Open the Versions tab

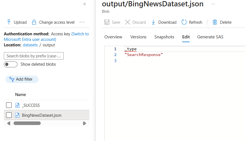138,37
